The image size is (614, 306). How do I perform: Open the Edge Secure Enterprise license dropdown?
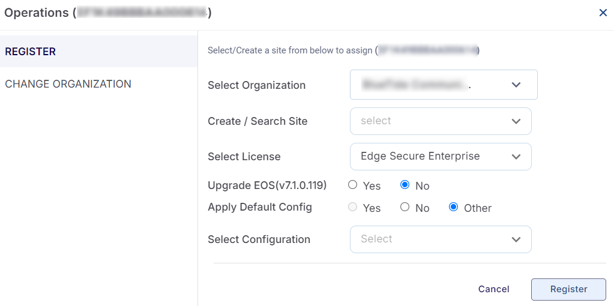(x=426, y=157)
